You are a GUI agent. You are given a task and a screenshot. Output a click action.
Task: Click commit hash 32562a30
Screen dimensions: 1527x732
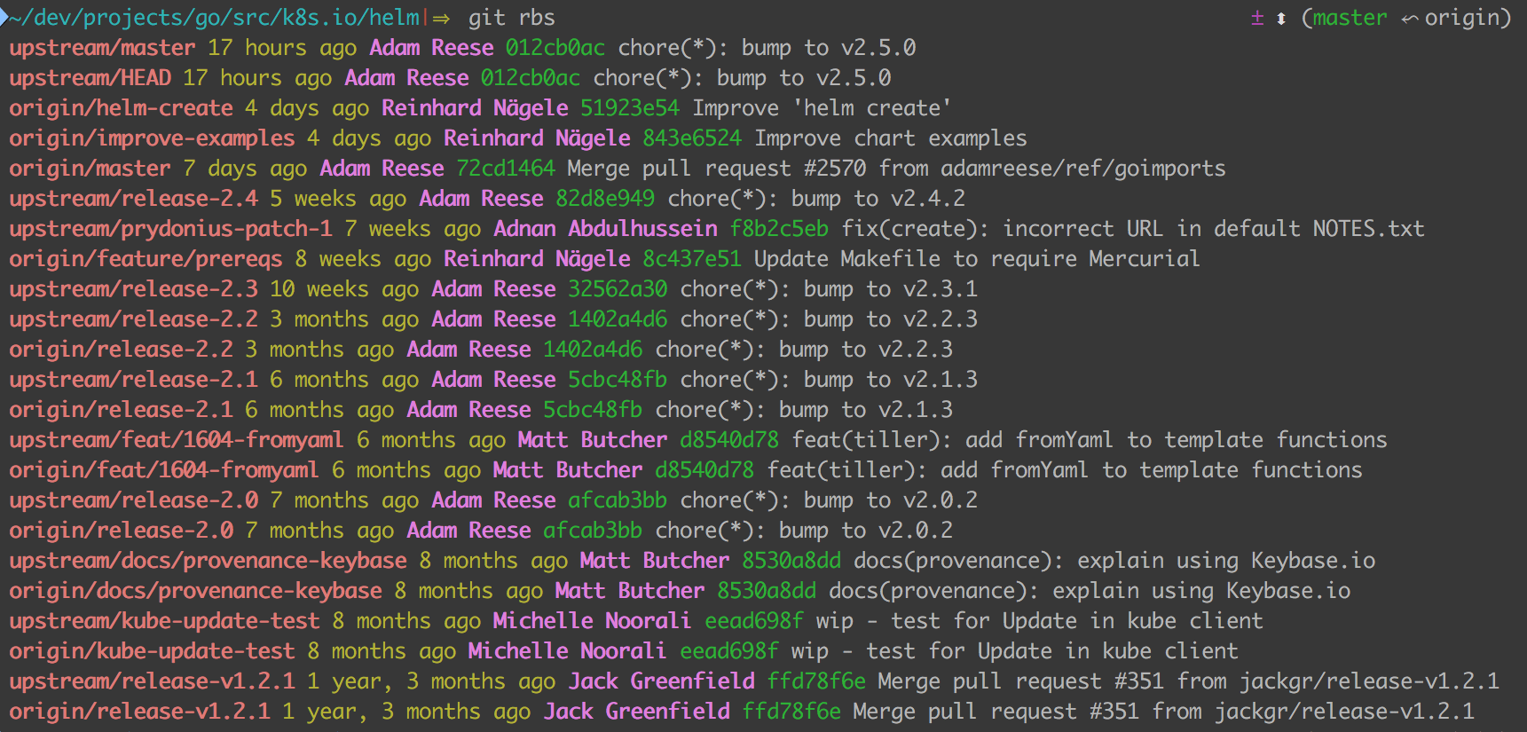tap(618, 289)
